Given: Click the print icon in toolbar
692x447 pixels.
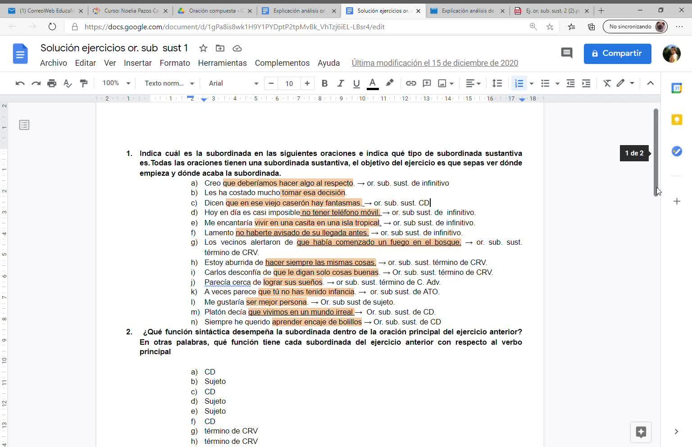Looking at the screenshot, I should coord(52,83).
